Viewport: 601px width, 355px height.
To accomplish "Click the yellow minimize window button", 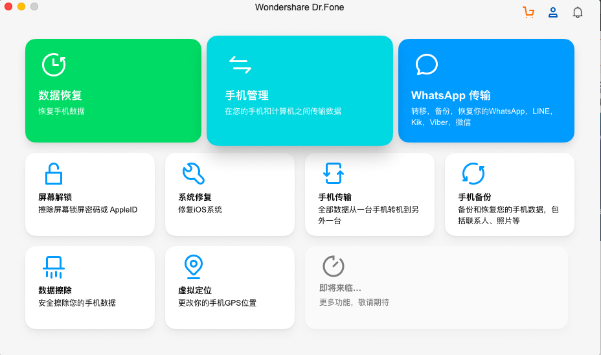I will point(21,6).
